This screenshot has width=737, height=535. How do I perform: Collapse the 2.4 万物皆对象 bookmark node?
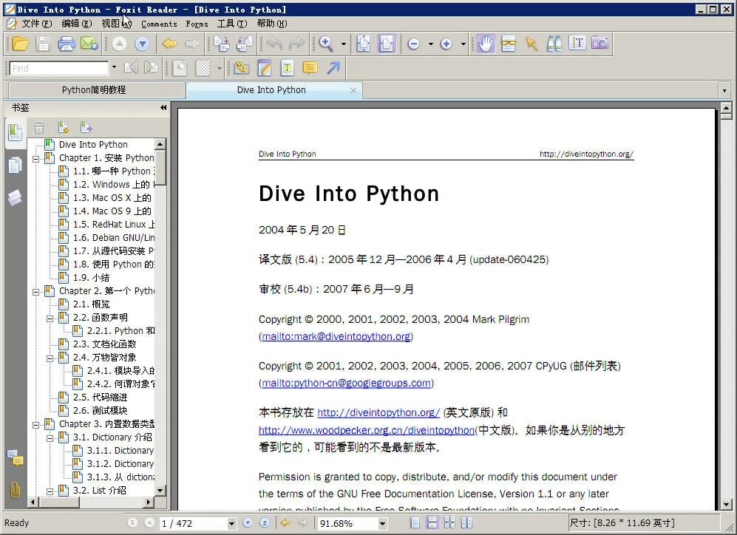50,358
